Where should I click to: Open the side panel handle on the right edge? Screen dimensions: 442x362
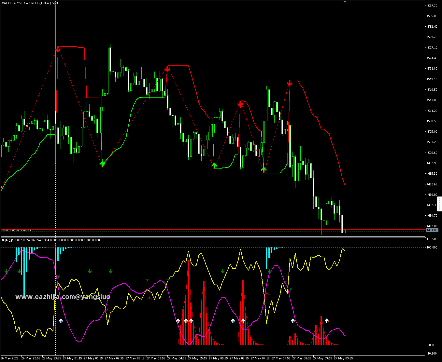439,204
